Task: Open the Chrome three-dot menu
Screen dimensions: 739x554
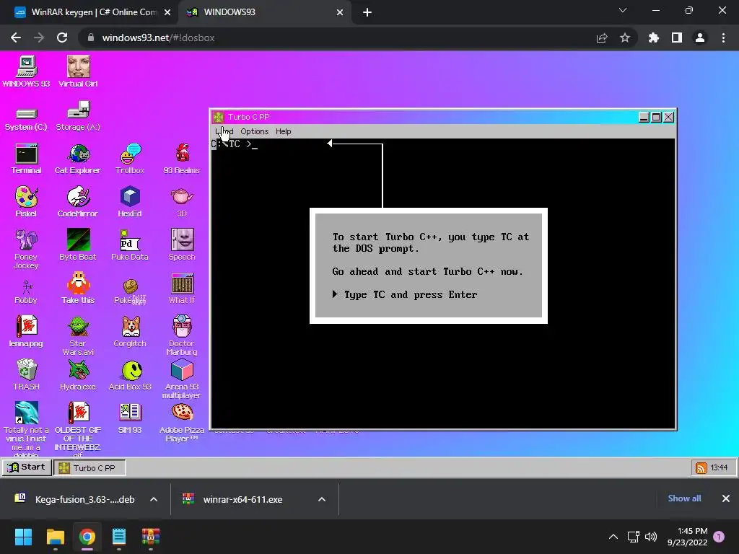Action: (x=723, y=38)
